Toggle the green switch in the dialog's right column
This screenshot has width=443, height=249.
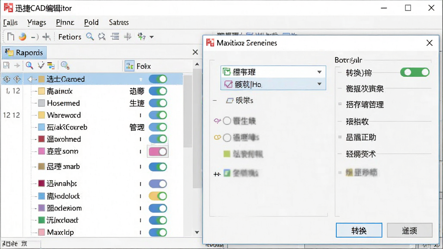(x=415, y=73)
